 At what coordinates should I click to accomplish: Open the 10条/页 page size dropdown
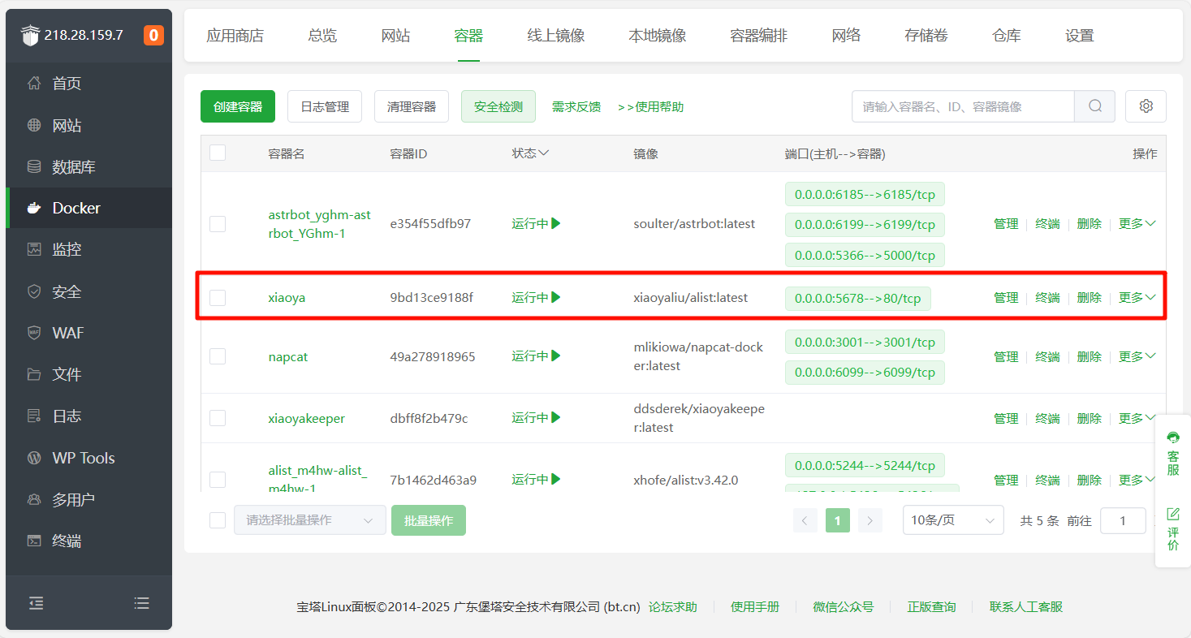953,520
